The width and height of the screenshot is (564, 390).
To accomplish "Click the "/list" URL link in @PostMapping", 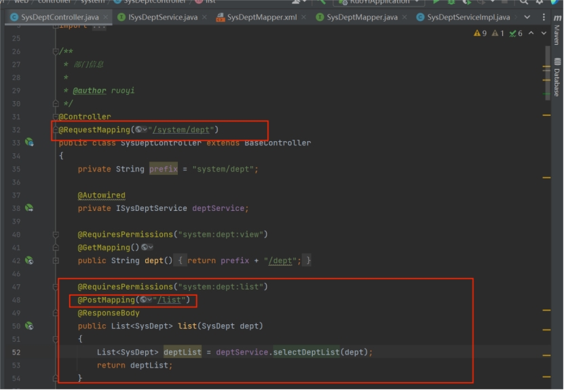I will point(170,300).
